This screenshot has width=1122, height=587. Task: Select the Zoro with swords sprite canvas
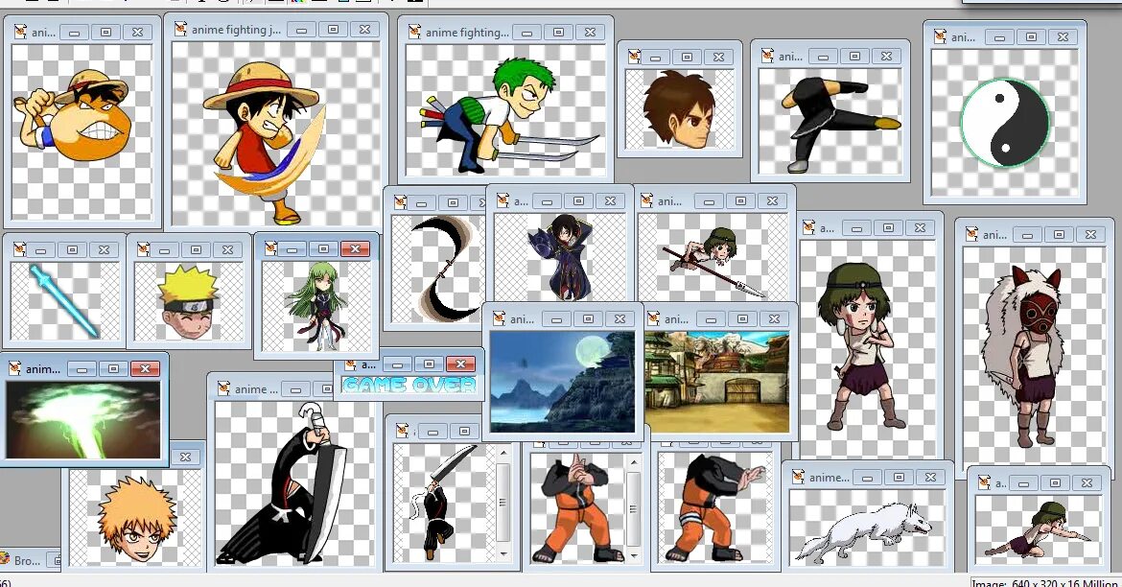pos(505,109)
